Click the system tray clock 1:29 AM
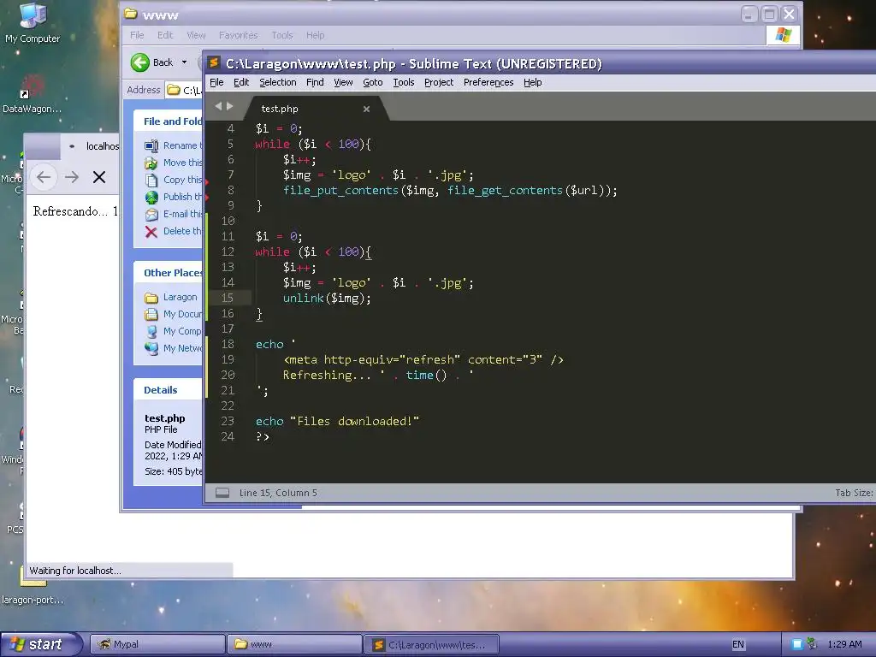876x657 pixels. pyautogui.click(x=844, y=644)
